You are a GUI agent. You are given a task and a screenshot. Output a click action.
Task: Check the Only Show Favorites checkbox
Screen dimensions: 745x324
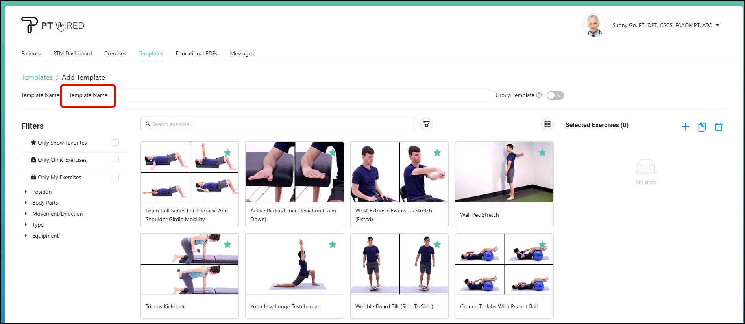(116, 143)
